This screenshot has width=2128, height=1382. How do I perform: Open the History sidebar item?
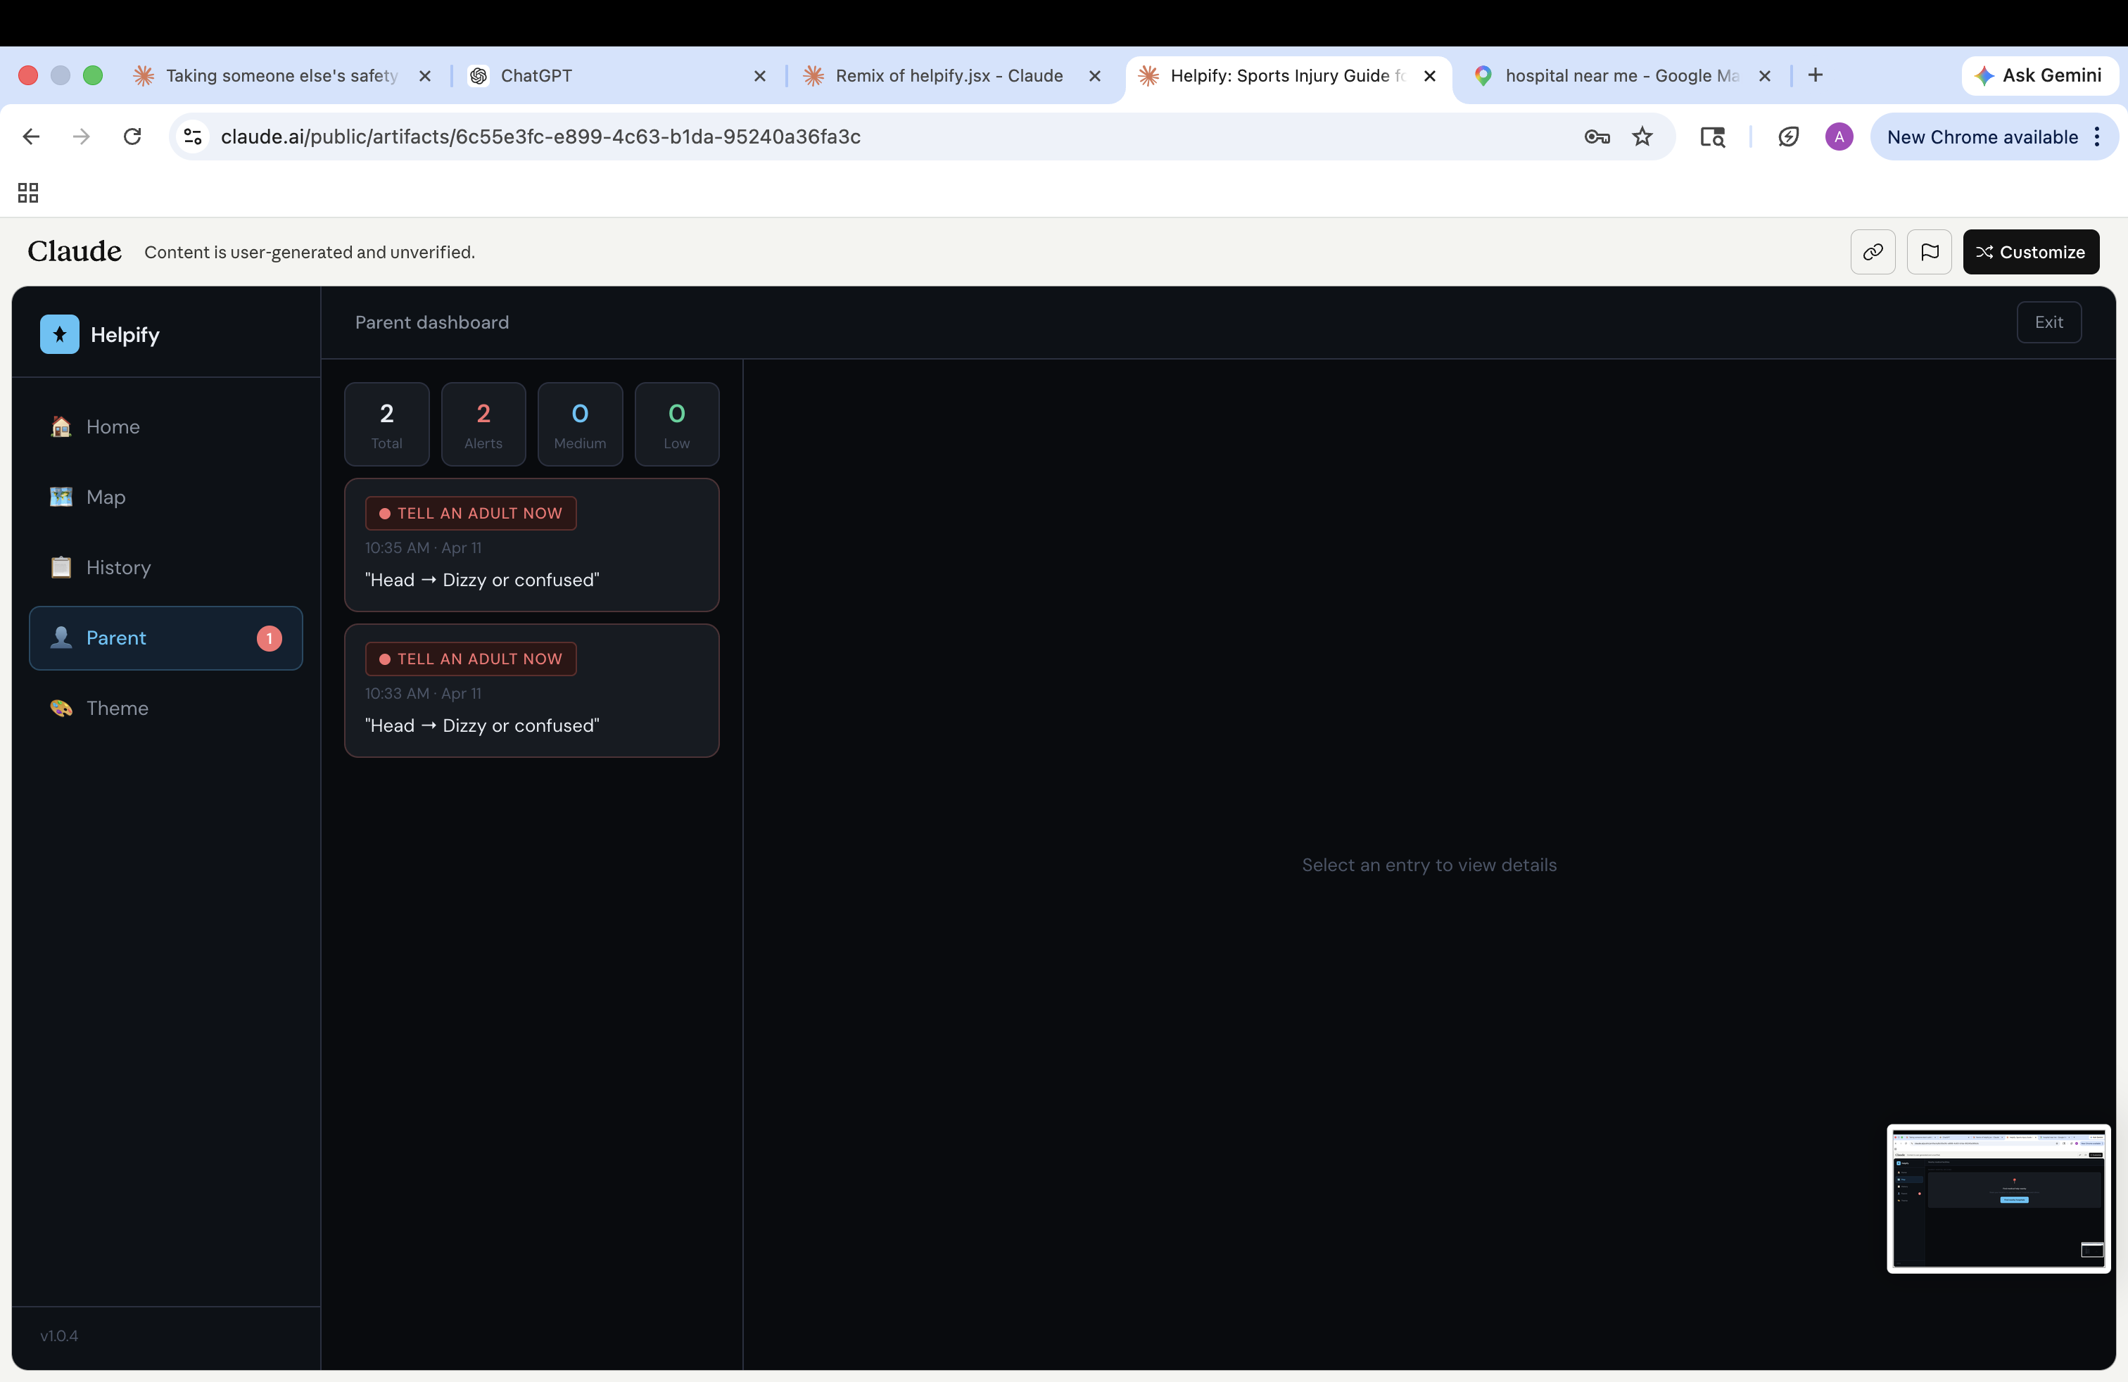[x=118, y=568]
